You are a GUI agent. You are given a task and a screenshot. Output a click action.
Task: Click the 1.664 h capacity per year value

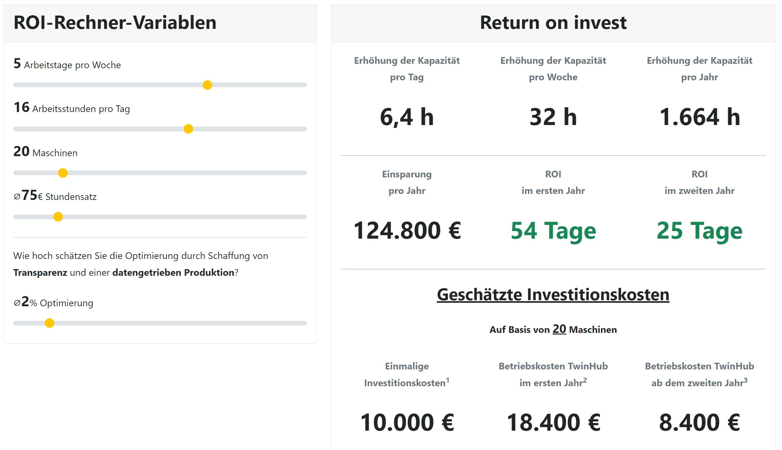click(700, 117)
